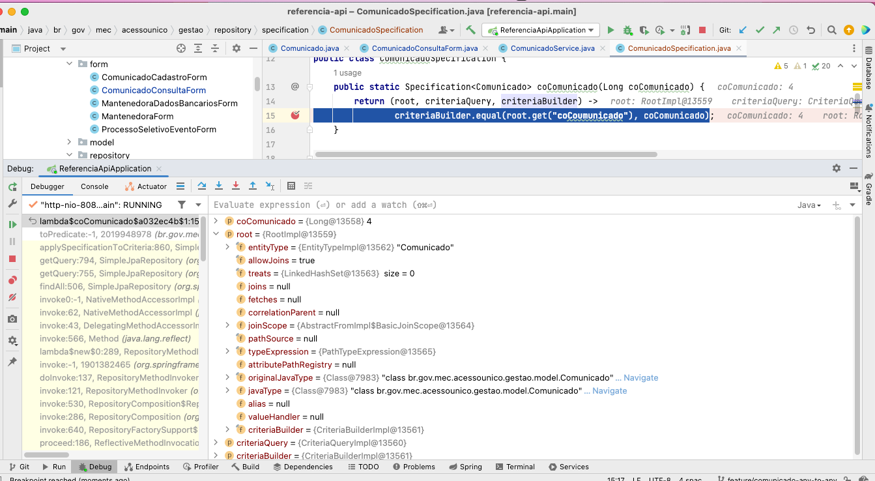The image size is (875, 481).
Task: Switch to ComunicadoConsultaForm.java tab
Action: [x=424, y=48]
